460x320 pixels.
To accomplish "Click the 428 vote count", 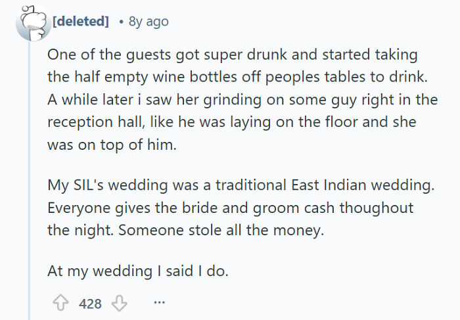I will point(90,303).
